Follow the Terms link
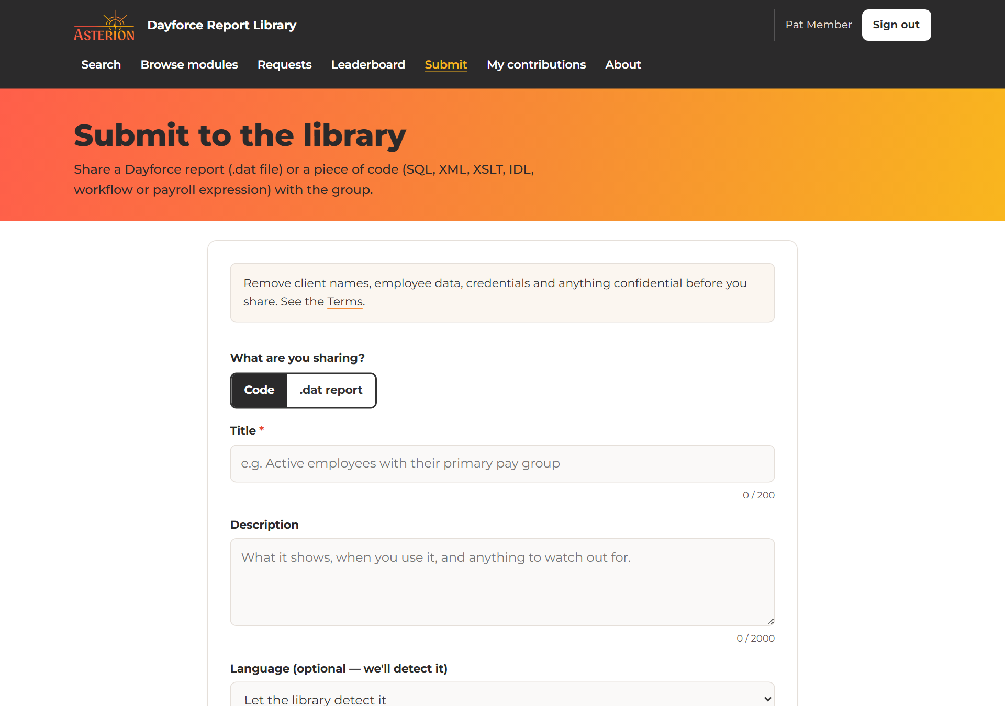The width and height of the screenshot is (1005, 706). (x=345, y=302)
